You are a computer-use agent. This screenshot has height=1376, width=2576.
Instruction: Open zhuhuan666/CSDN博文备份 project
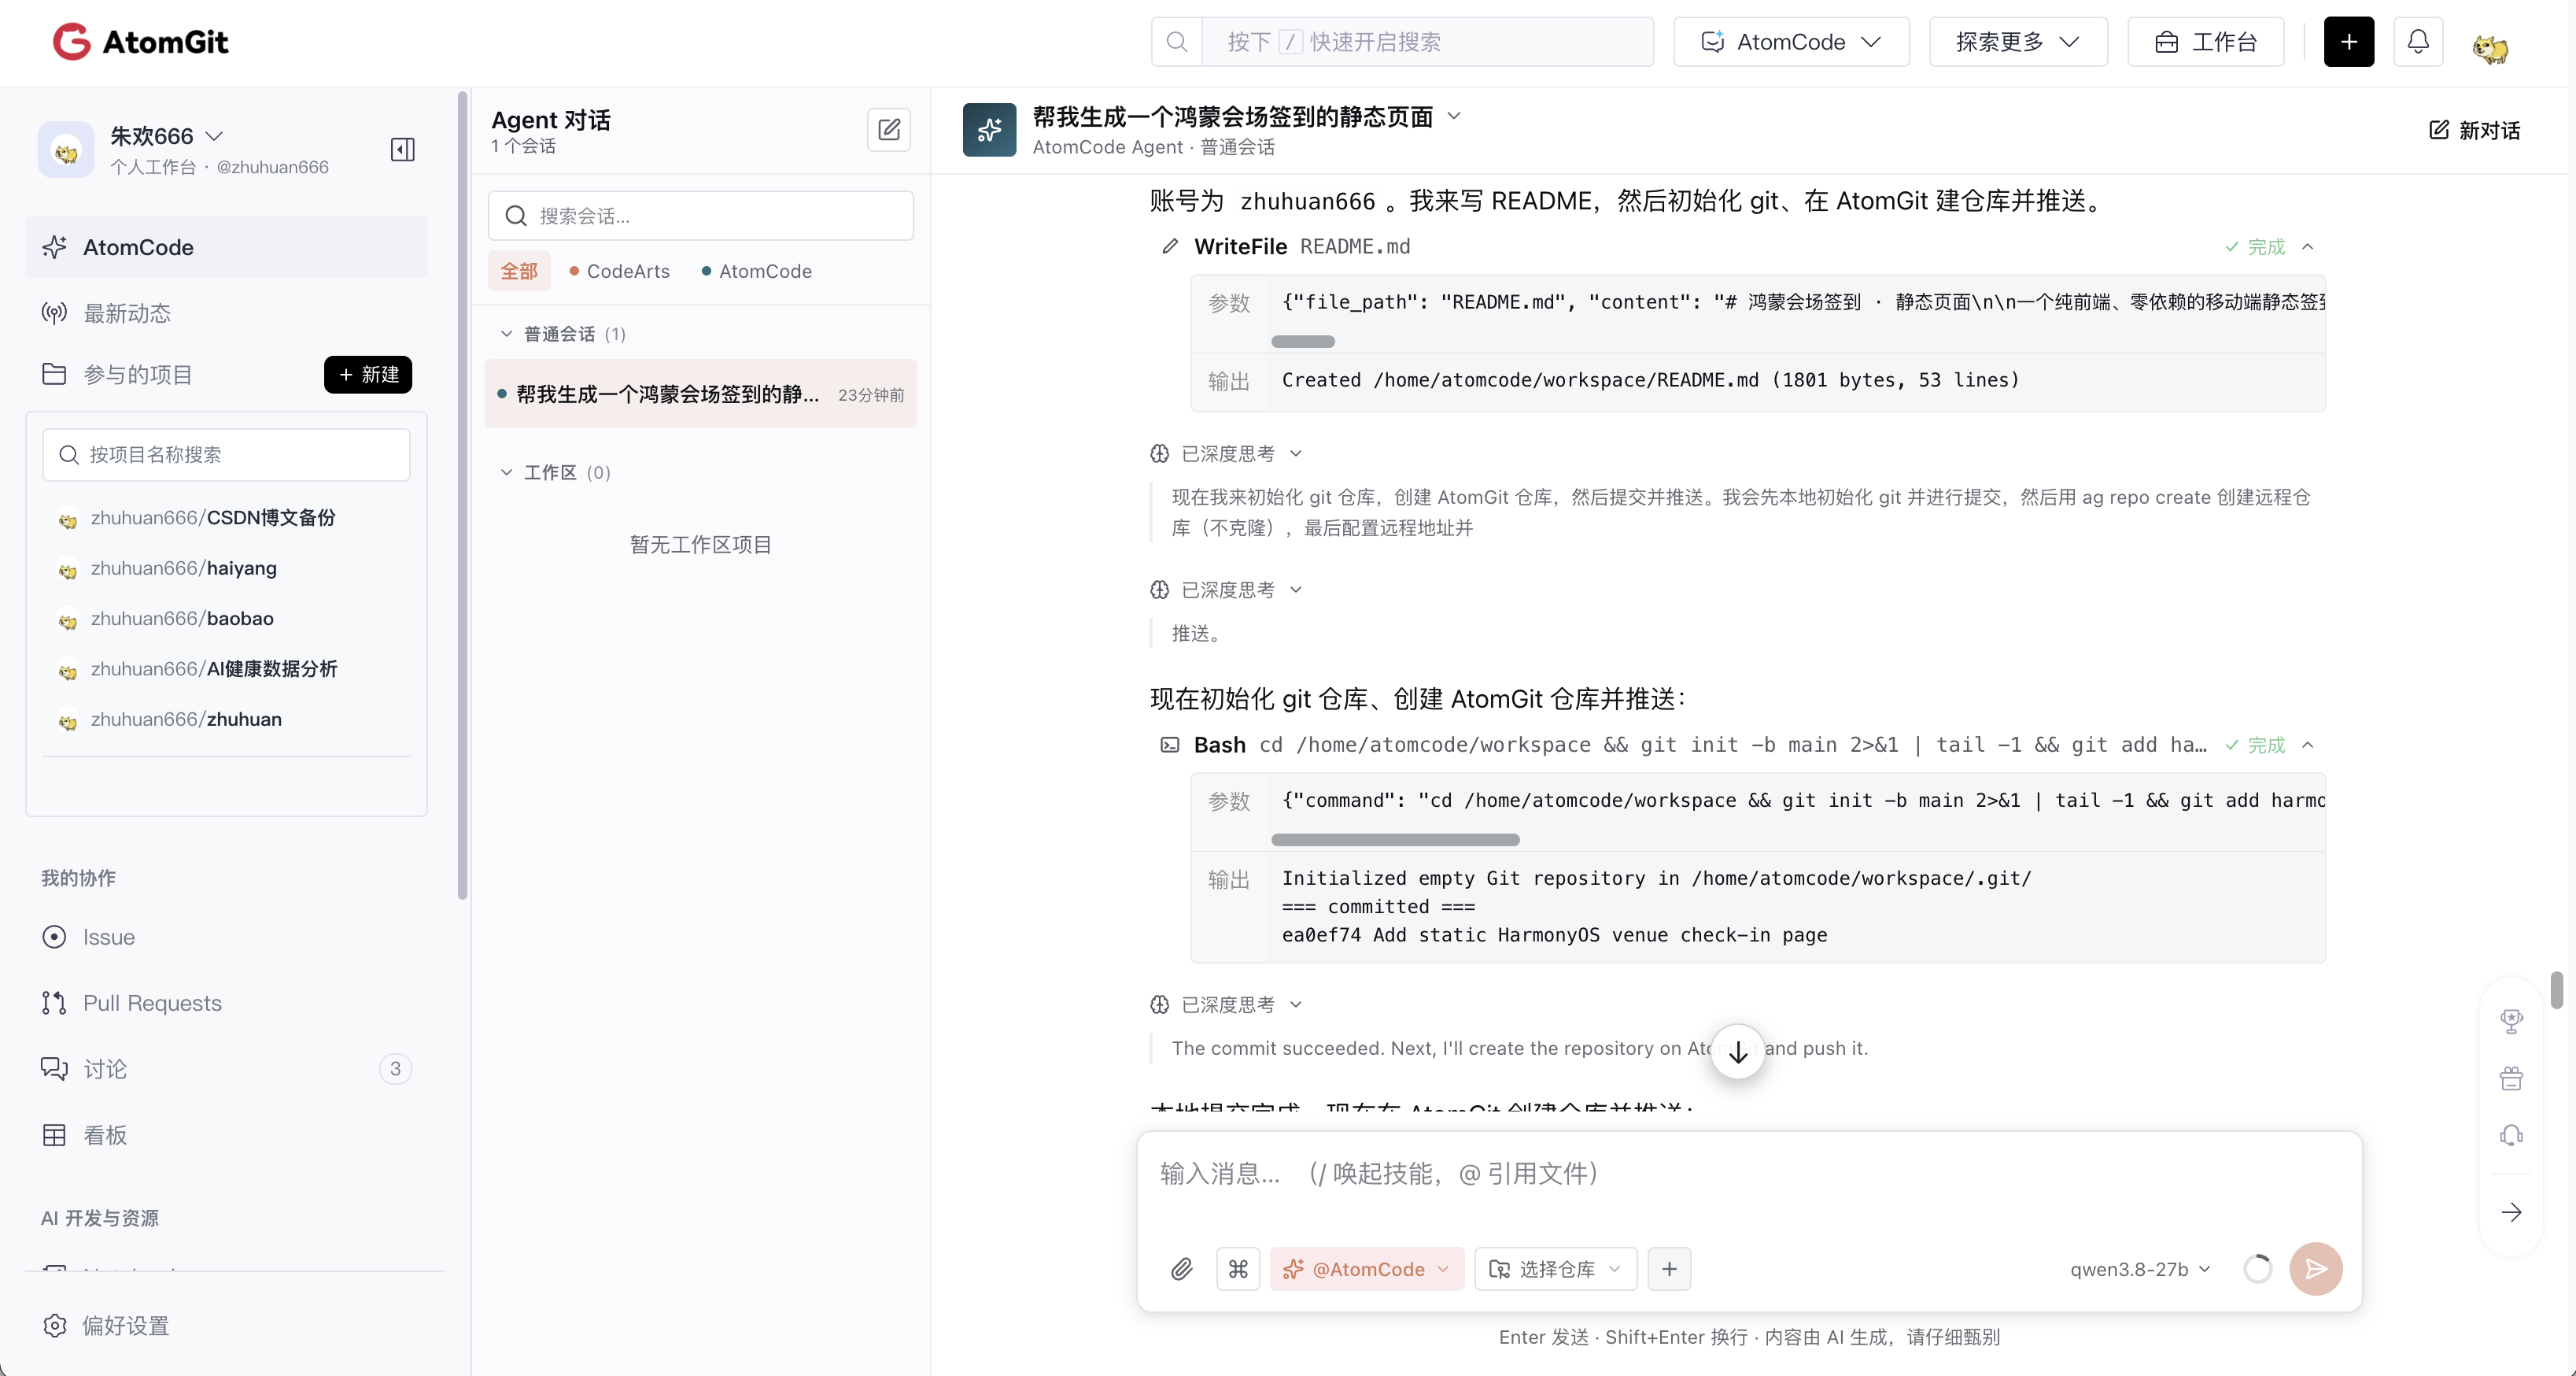click(x=213, y=517)
